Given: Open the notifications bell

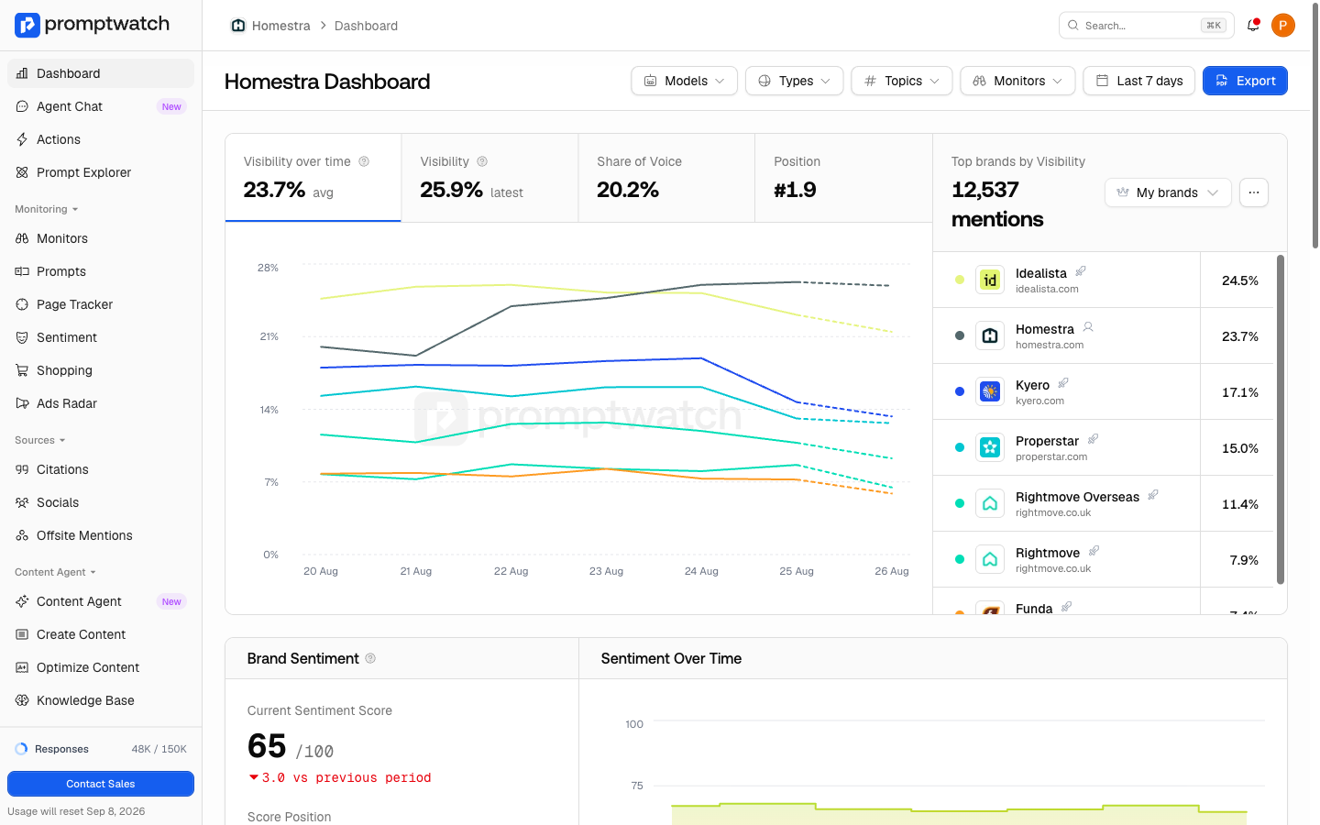Looking at the screenshot, I should [x=1253, y=26].
